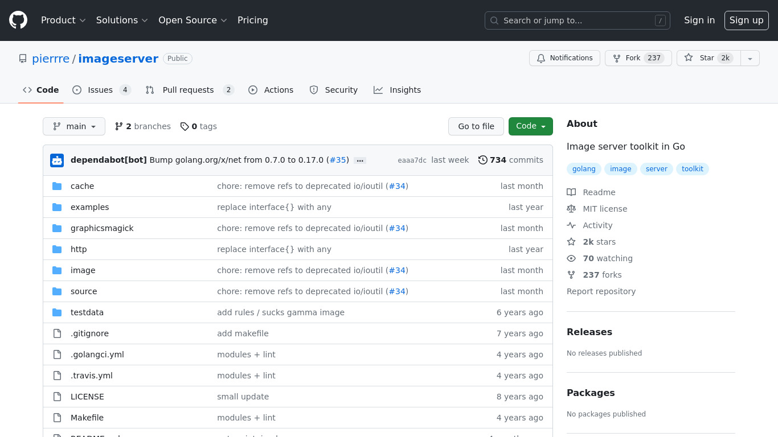
Task: Click the examples folder icon
Action: tap(57, 207)
